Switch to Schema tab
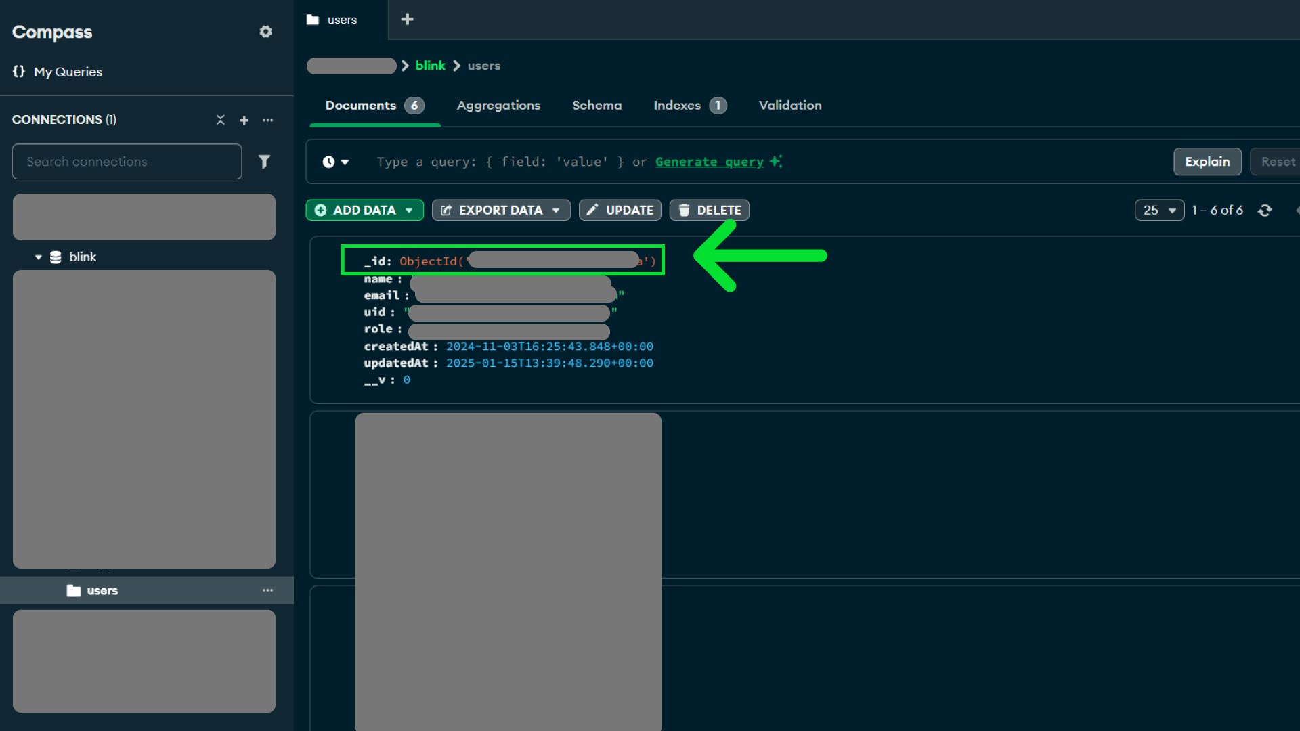This screenshot has width=1300, height=731. [597, 106]
